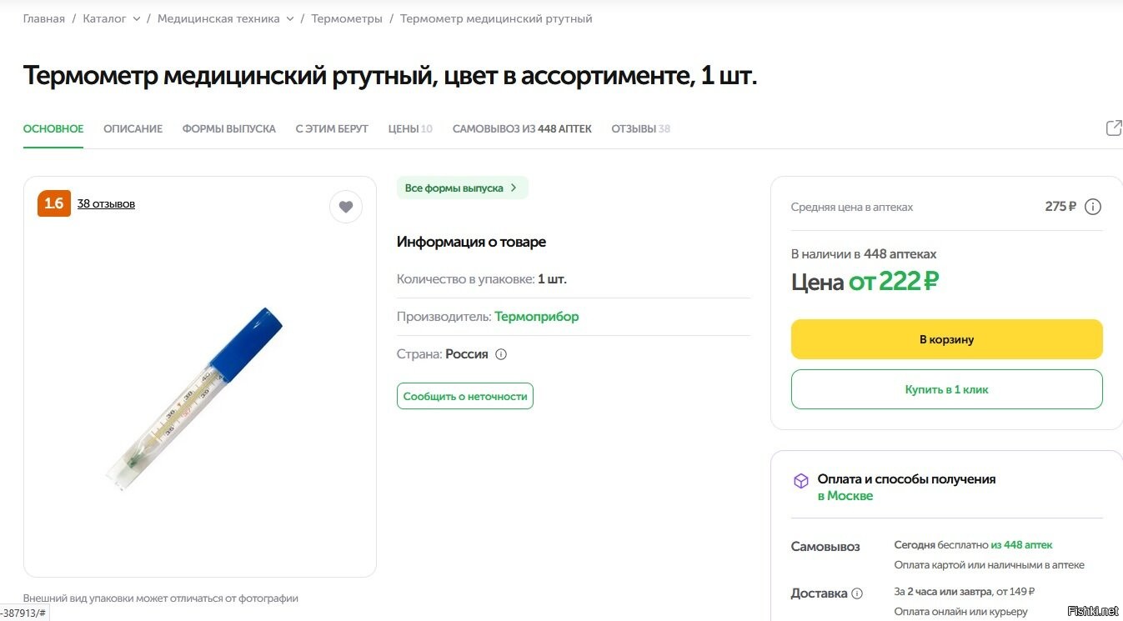Click Купить в 1 клик button
Screen dimensions: 1123x621
[946, 389]
